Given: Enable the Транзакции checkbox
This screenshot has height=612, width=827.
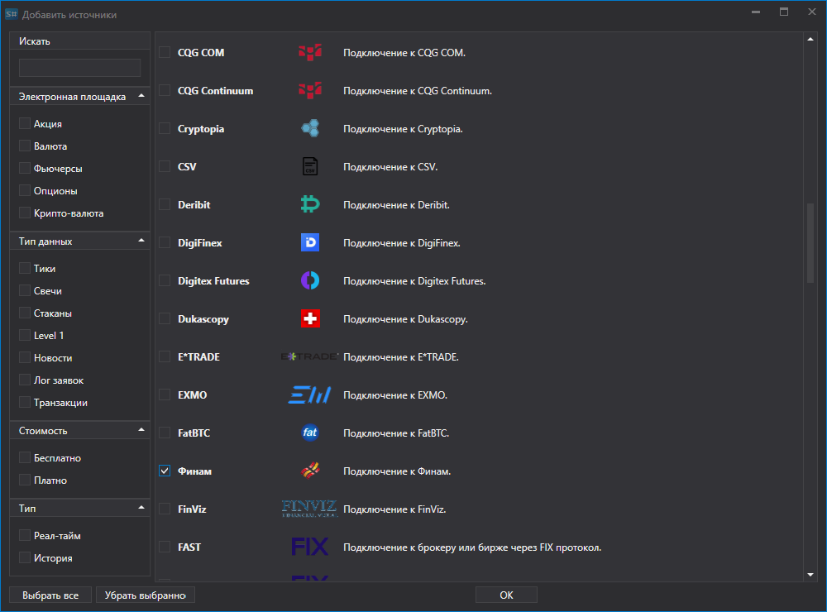Looking at the screenshot, I should point(25,402).
